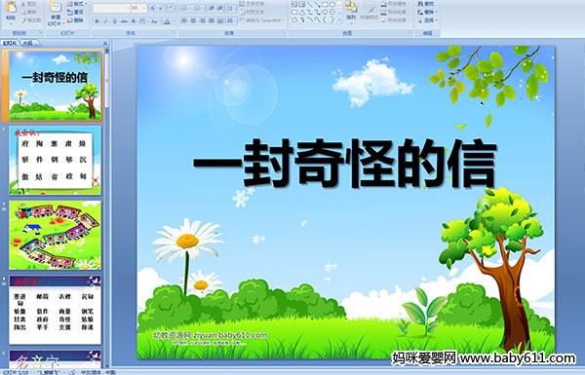Open the Drawing group dialog launcher

tap(409, 33)
